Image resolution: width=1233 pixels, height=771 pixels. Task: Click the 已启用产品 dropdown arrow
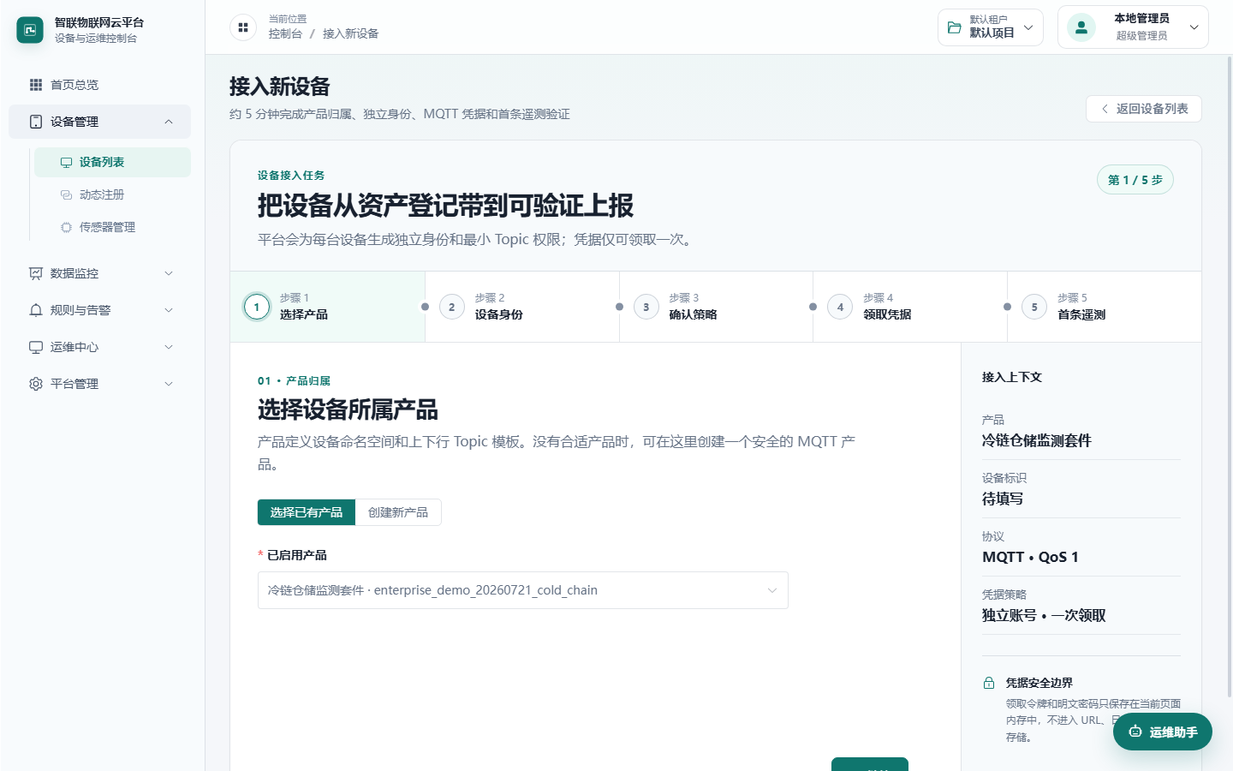pos(771,590)
